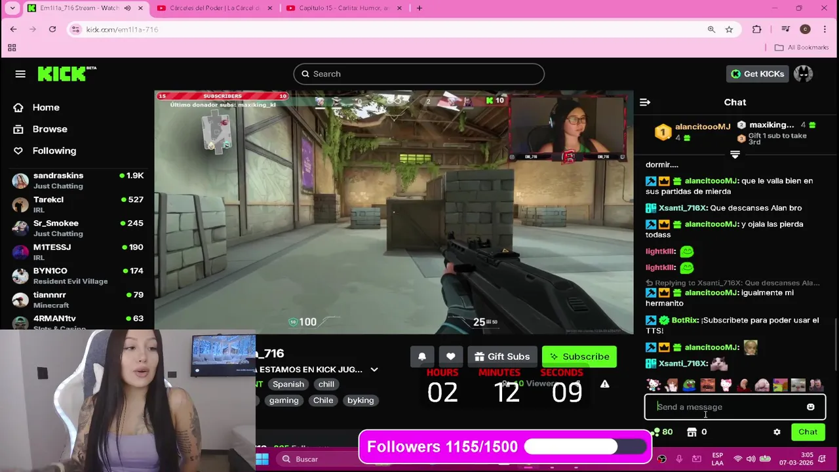This screenshot has height=472, width=839.
Task: Switch to Cárceles del Poder tab
Action: [214, 8]
